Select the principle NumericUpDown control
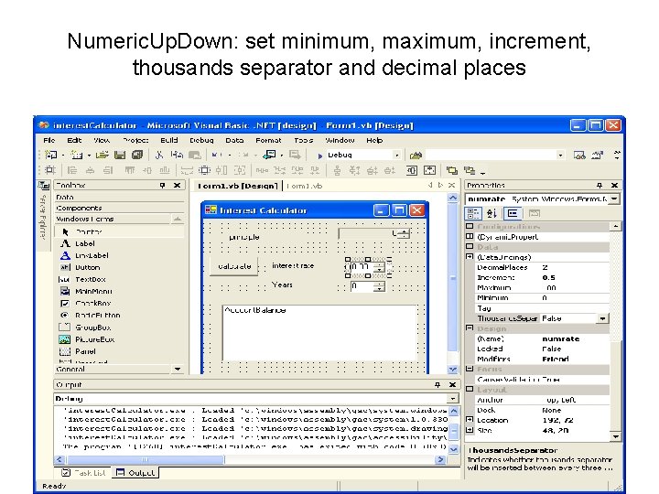 (x=373, y=233)
